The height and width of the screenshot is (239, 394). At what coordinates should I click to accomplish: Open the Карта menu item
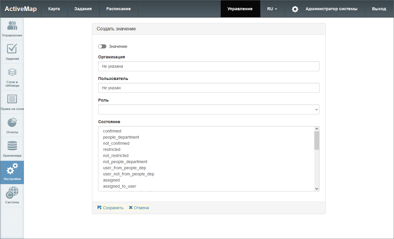pyautogui.click(x=54, y=9)
